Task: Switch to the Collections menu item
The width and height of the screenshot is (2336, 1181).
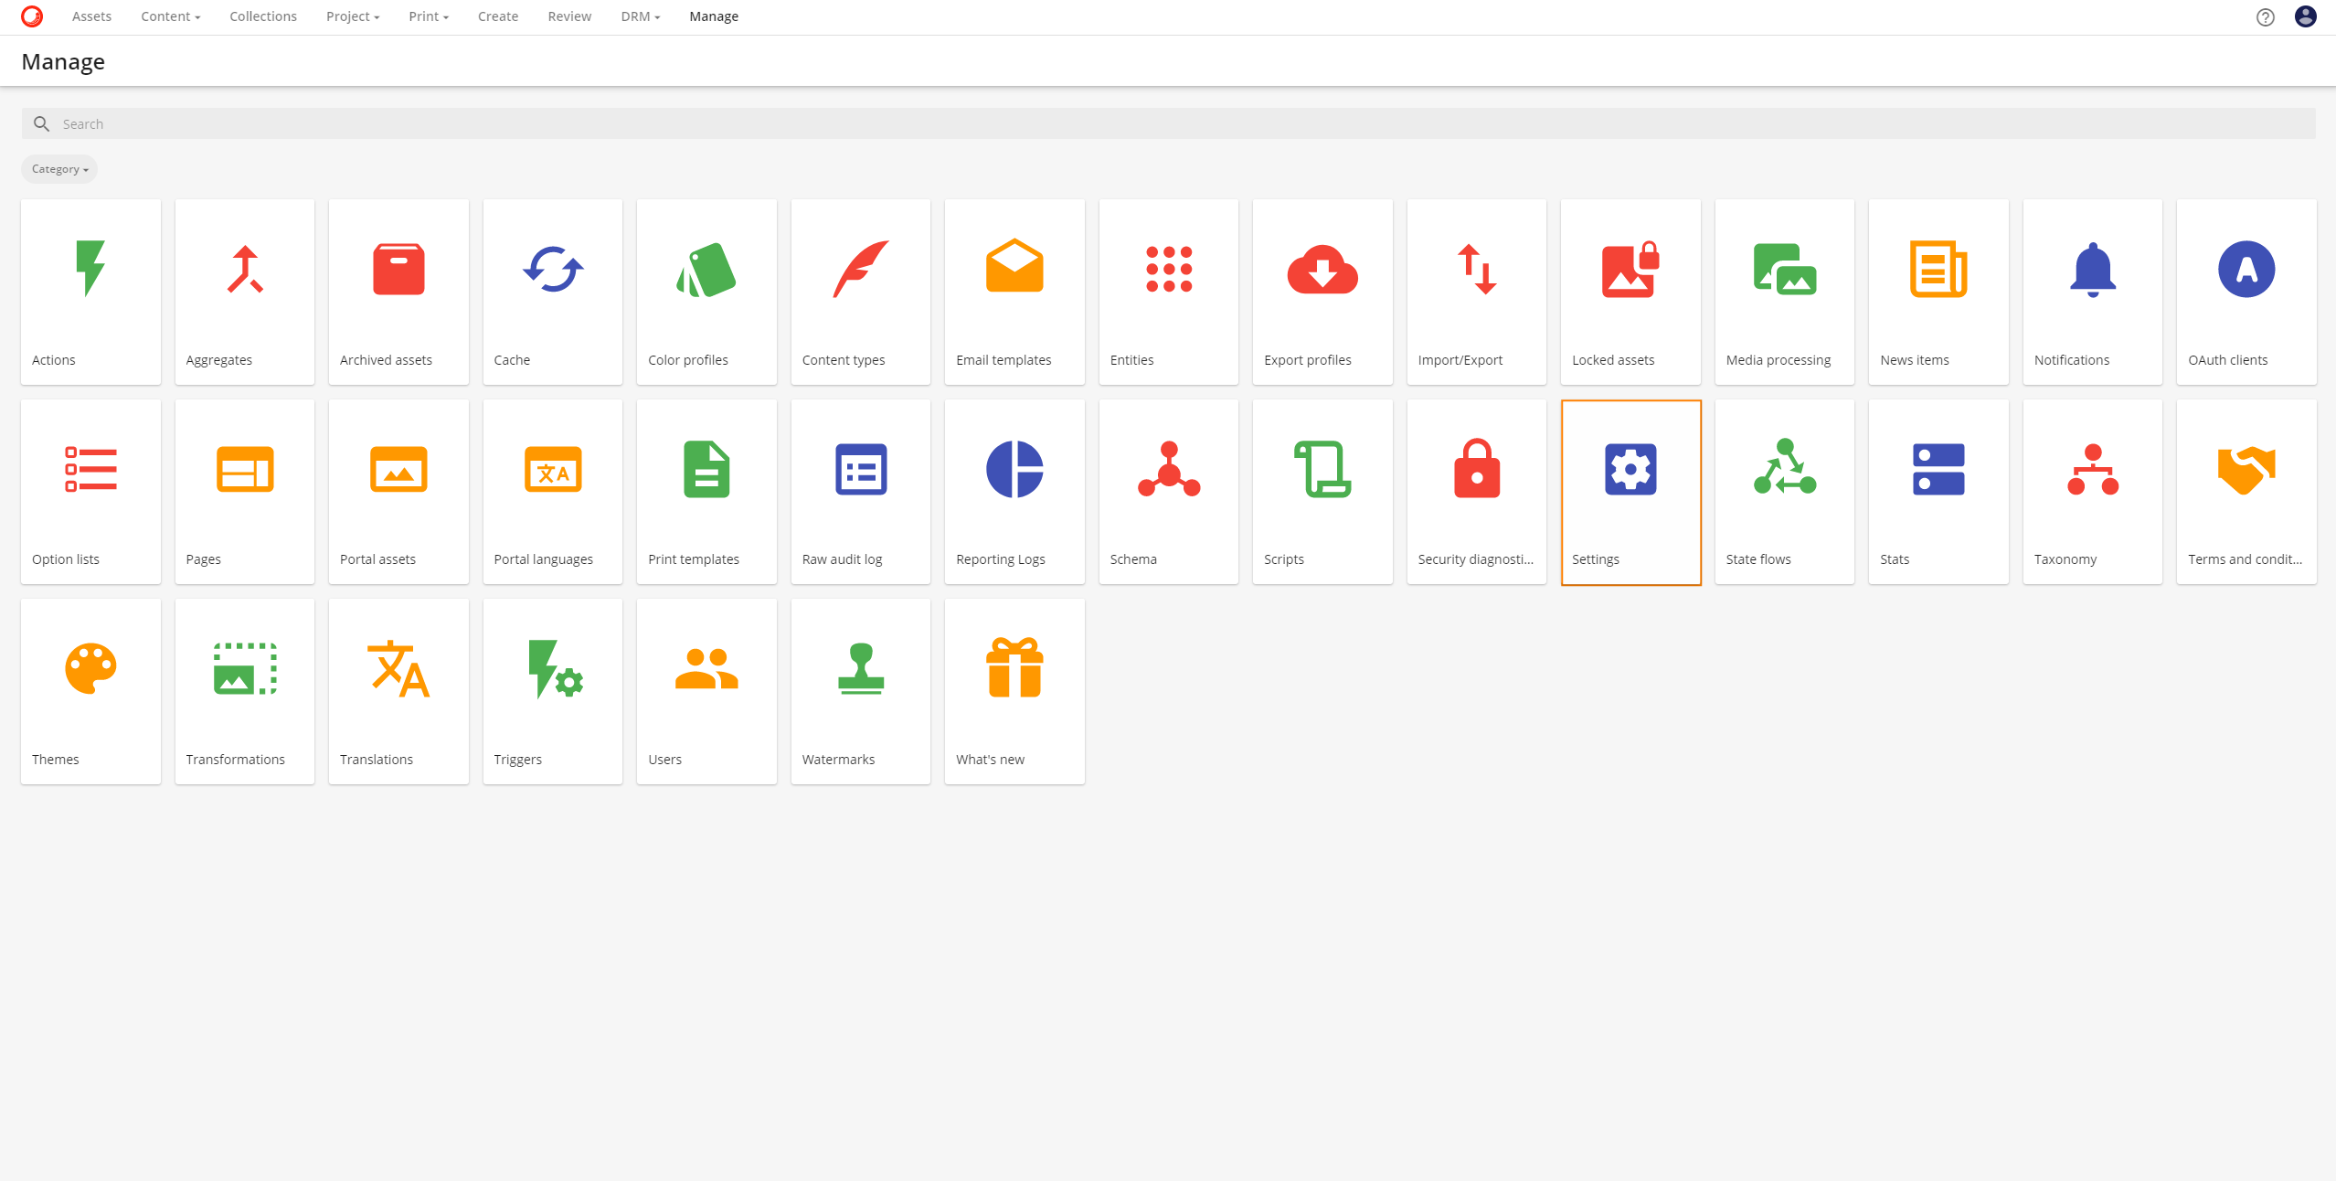Action: pyautogui.click(x=263, y=16)
